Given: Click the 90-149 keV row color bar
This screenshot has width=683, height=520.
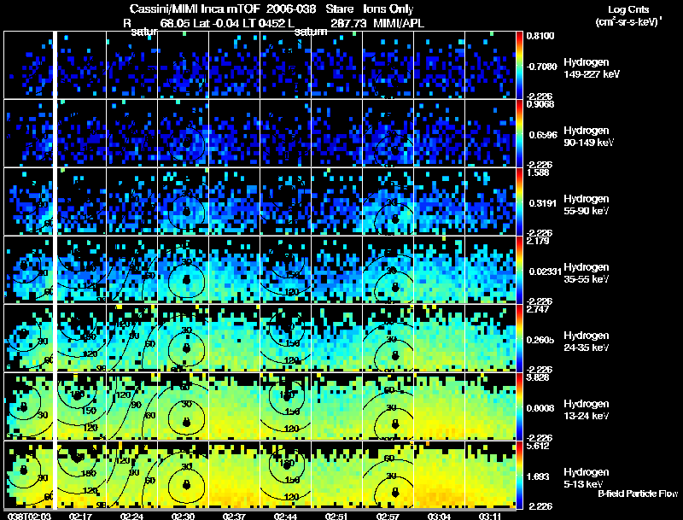Looking at the screenshot, I should pos(519,133).
